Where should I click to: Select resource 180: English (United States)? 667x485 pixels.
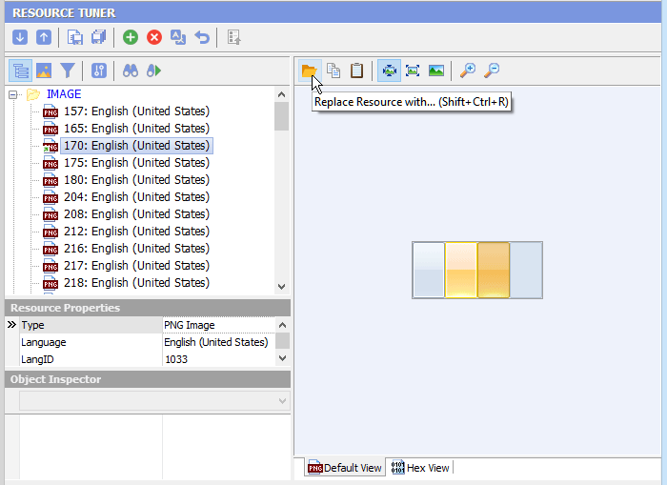(x=136, y=179)
